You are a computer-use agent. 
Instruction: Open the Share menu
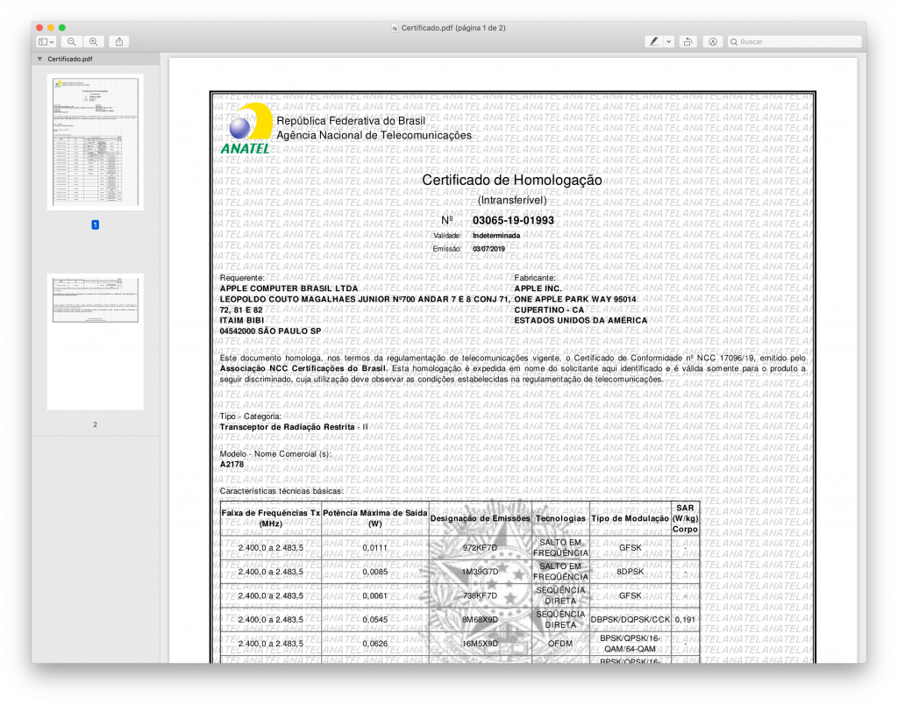pyautogui.click(x=119, y=42)
